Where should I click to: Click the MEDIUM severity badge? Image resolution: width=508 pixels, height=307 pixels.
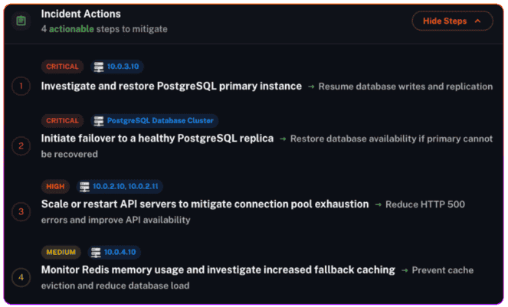tap(61, 253)
